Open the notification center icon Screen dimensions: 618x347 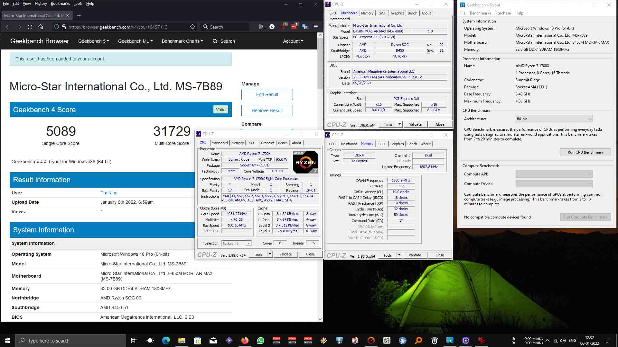tap(607, 341)
